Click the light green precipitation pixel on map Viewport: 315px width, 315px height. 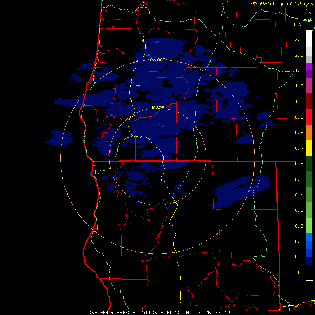pos(138,86)
